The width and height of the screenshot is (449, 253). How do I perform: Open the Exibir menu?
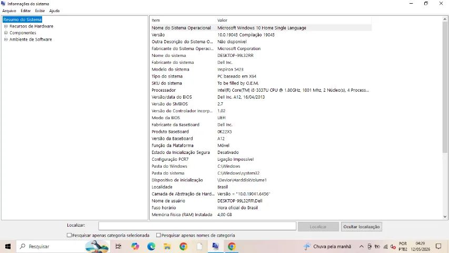point(40,11)
